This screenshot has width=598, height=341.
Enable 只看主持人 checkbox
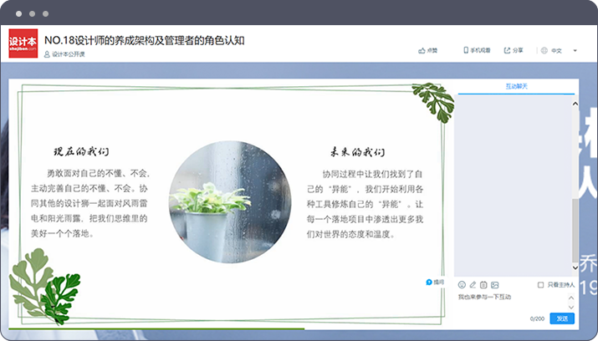click(541, 285)
